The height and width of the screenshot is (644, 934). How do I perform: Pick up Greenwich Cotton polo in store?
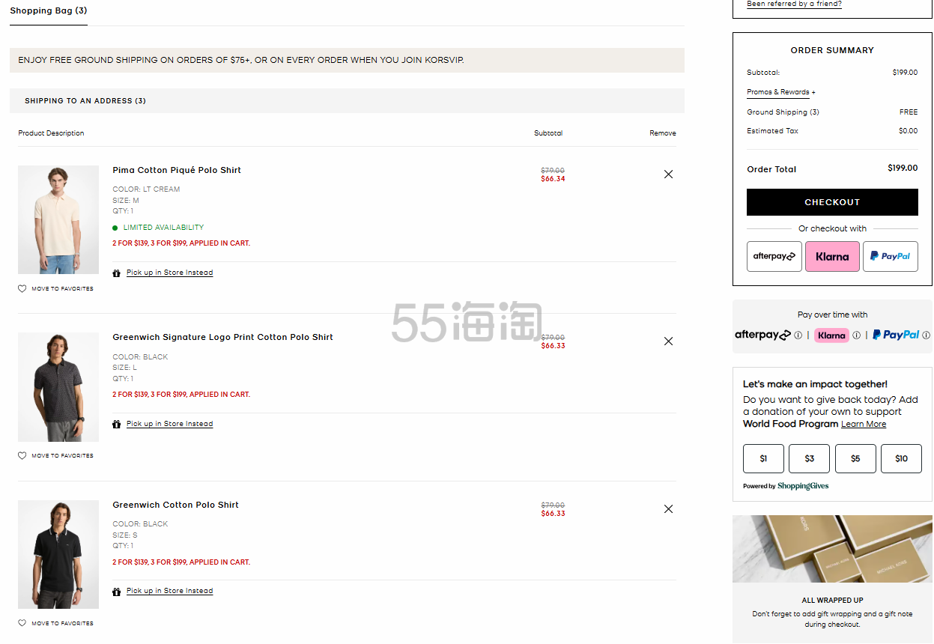pos(169,592)
